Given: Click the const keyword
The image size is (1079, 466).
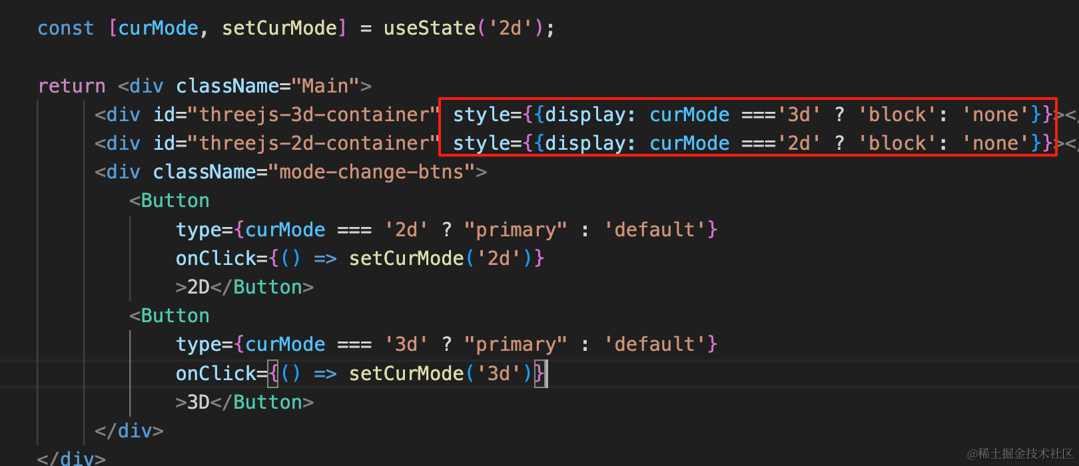Looking at the screenshot, I should [x=66, y=28].
